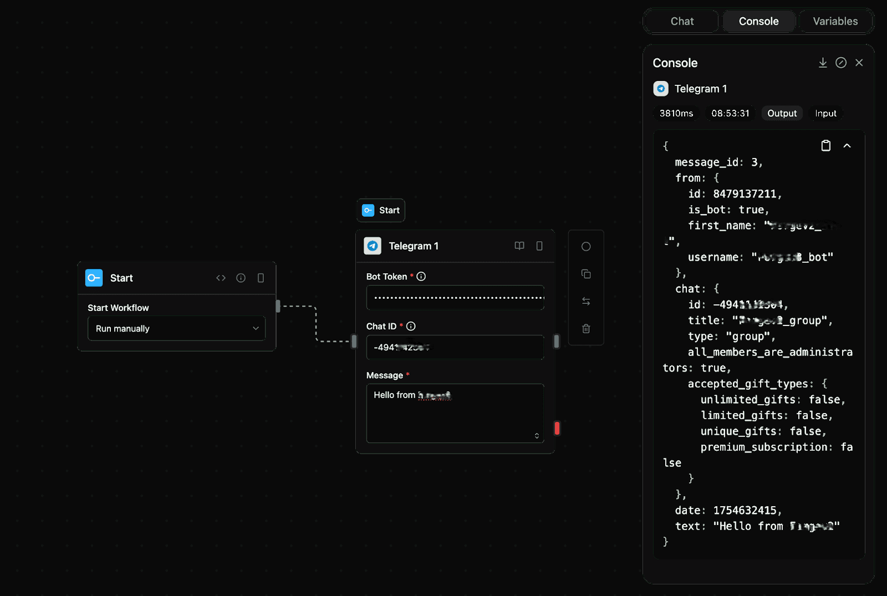Click the Telegram 1 label in the console

point(700,89)
